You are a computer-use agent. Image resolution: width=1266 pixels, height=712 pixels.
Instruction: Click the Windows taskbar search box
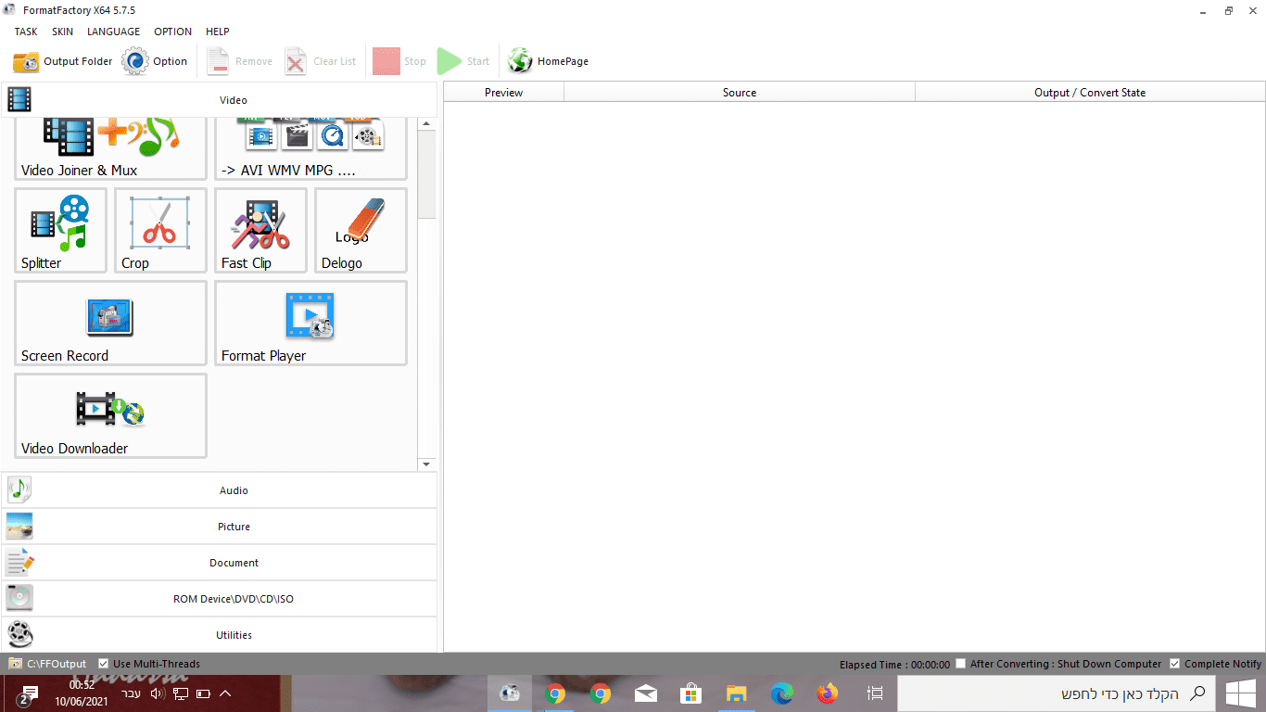[1056, 693]
